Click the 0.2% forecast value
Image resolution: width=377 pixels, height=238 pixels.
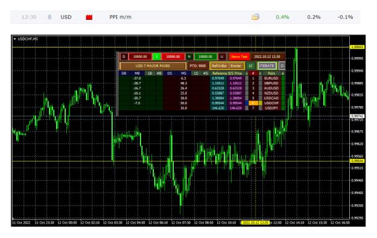tap(314, 17)
